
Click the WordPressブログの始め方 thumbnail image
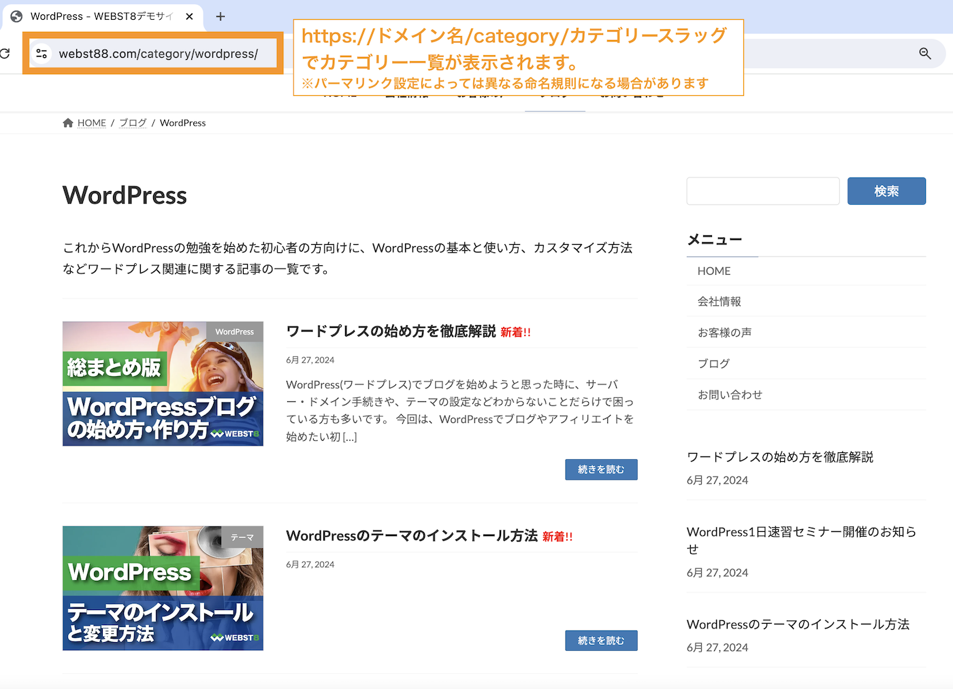coord(163,384)
